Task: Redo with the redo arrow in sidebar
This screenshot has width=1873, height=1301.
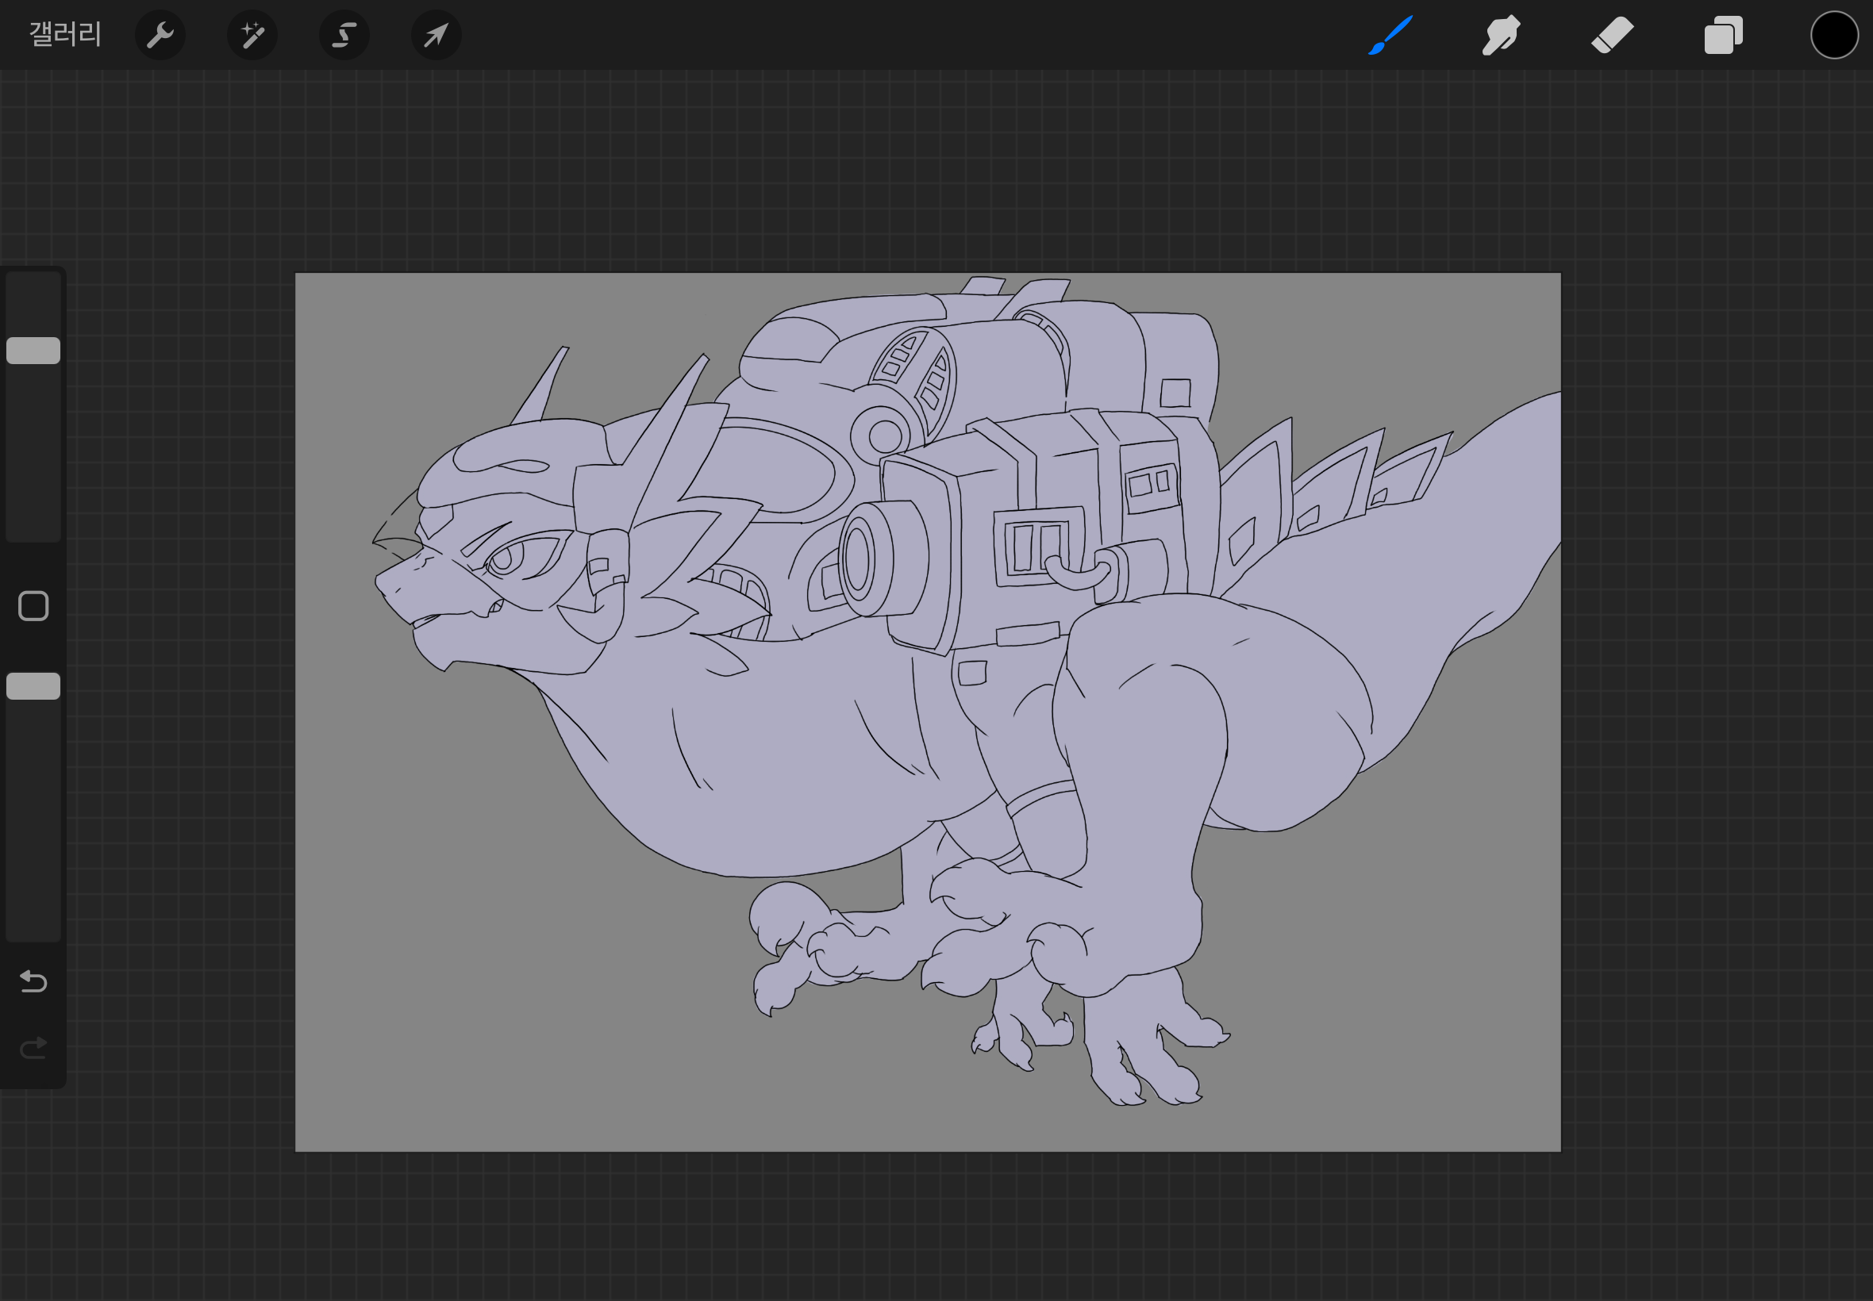Action: click(x=33, y=1047)
